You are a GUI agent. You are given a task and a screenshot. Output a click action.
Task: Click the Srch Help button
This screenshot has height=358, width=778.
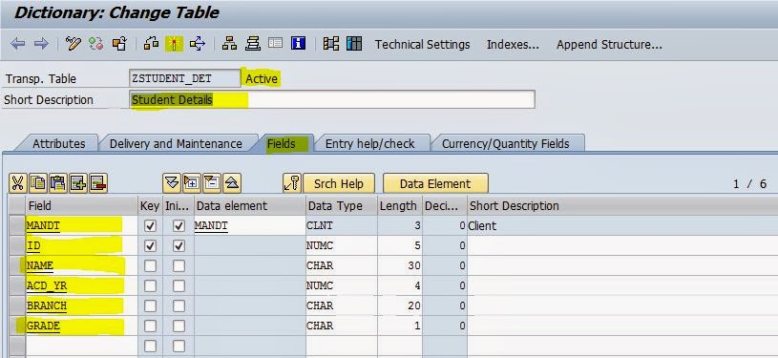338,183
